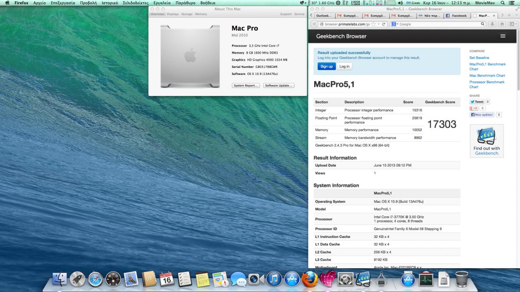Screen dimensions: 520x292
Task: Open Spotlight search in menu bar
Action: coord(503,3)
